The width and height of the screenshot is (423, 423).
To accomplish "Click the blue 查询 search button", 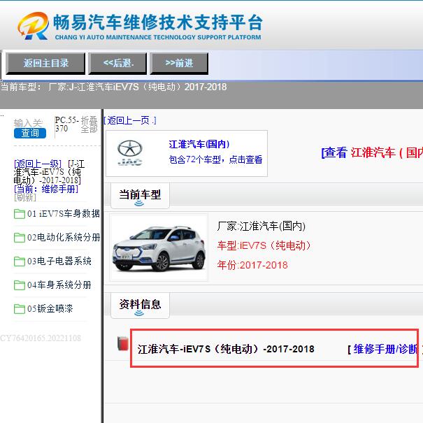I will click(30, 133).
